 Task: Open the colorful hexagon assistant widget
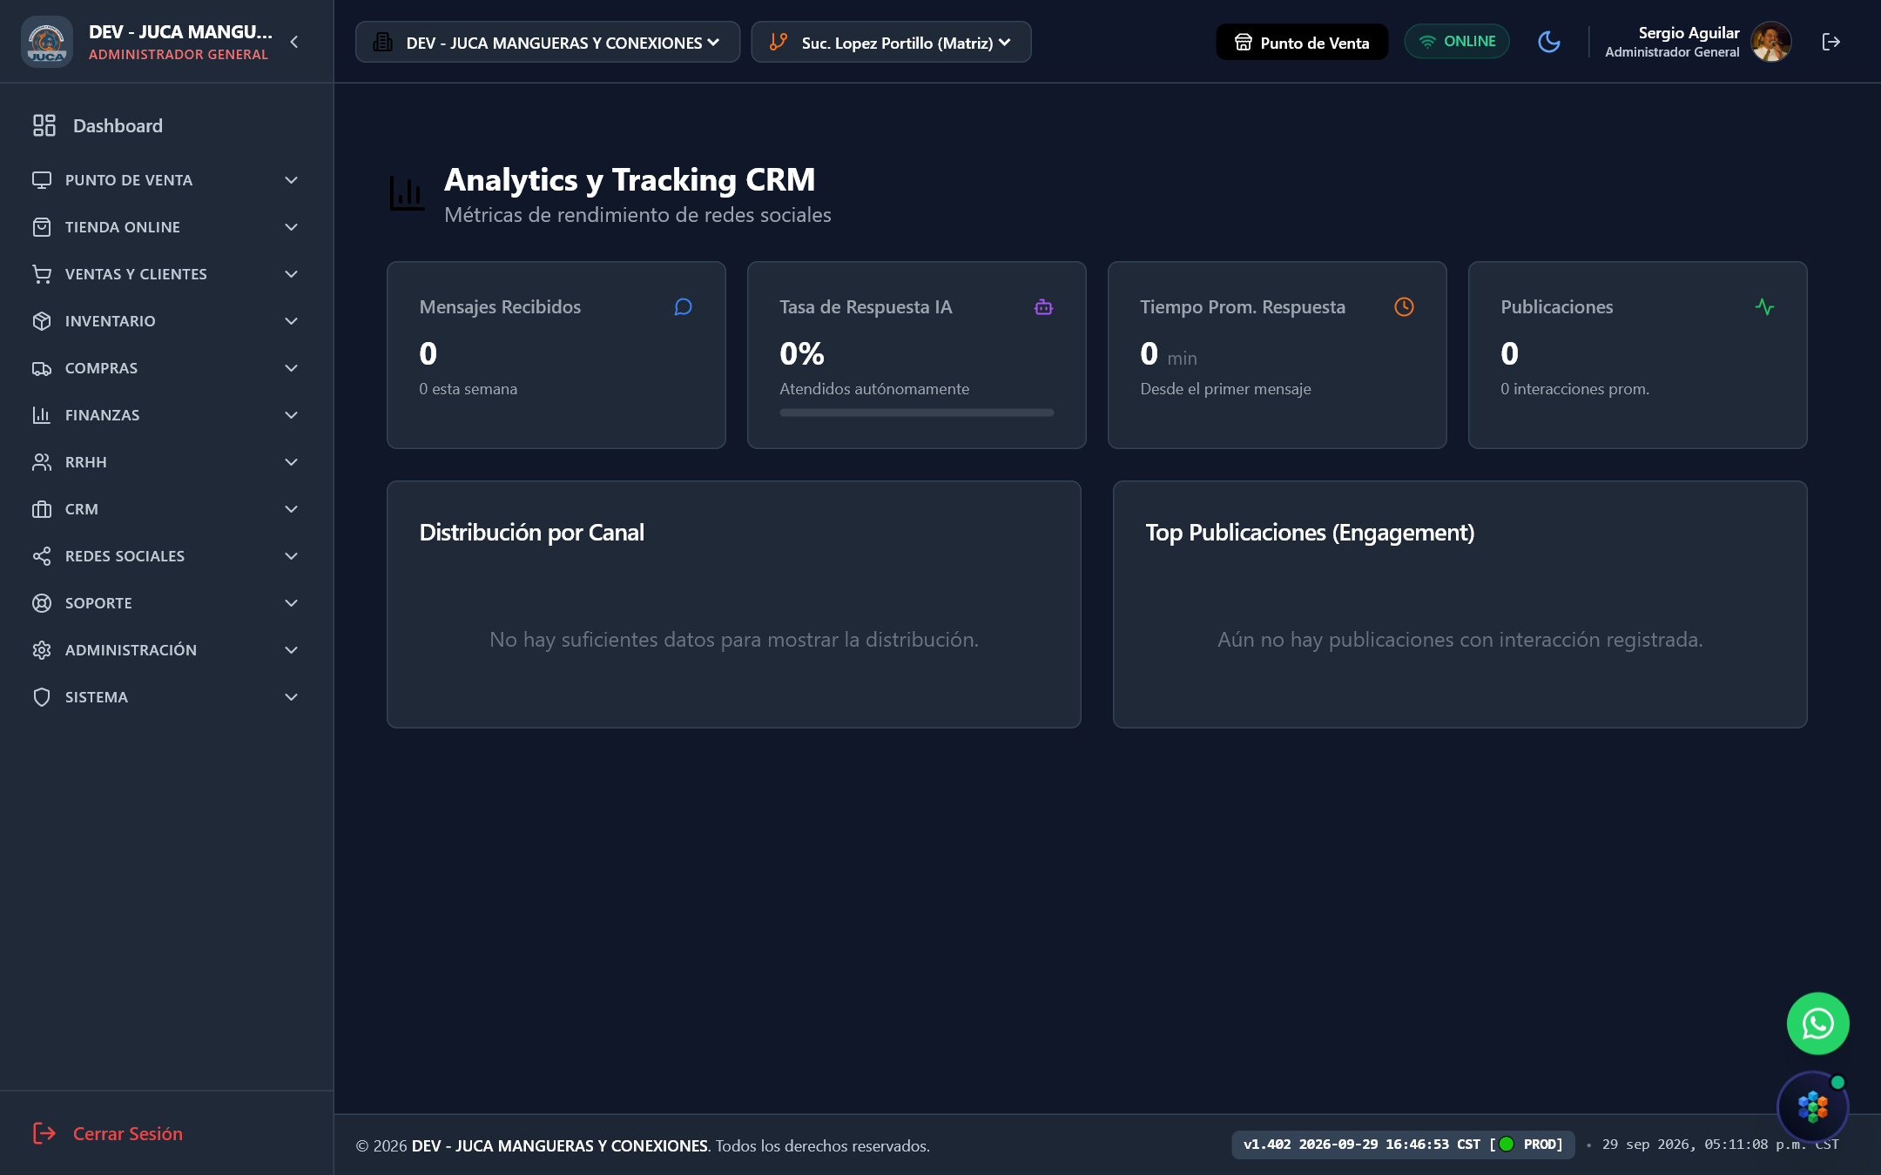pyautogui.click(x=1812, y=1107)
